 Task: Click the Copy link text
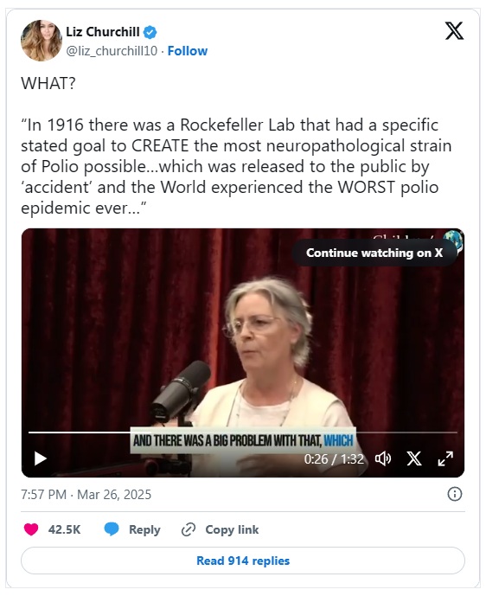point(232,529)
